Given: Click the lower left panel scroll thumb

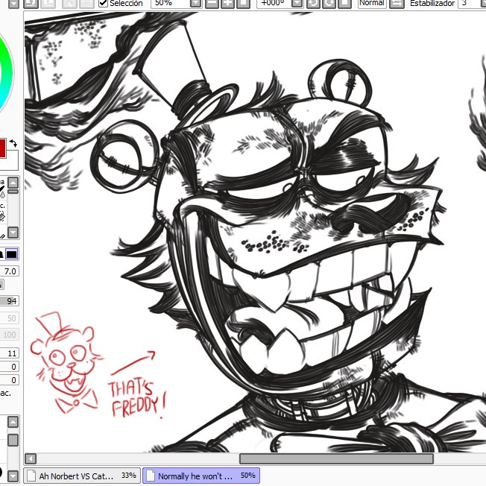Looking at the screenshot, I should point(13,440).
